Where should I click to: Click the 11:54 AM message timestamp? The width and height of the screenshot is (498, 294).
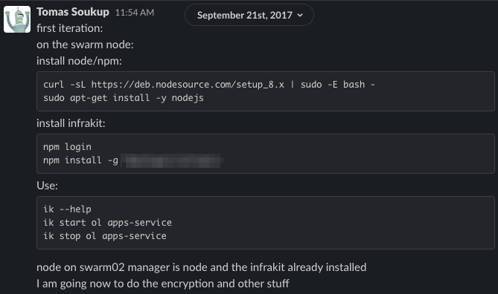[x=135, y=13]
